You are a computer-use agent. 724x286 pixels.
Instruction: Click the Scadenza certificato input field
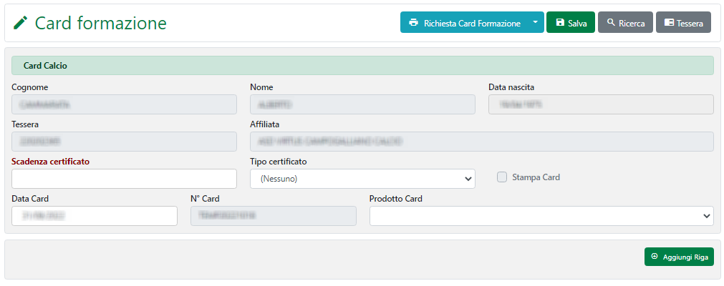[x=124, y=179]
